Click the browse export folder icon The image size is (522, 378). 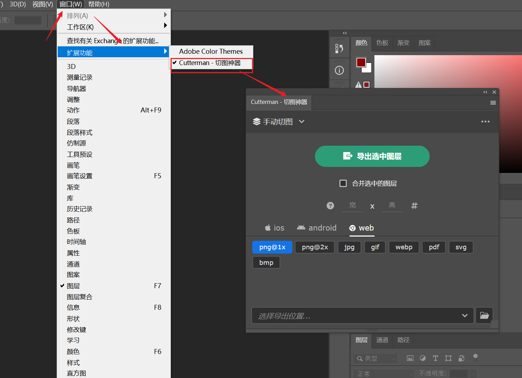pyautogui.click(x=484, y=315)
